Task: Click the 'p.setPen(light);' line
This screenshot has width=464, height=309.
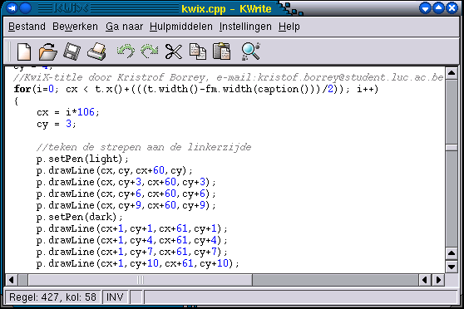Action: pos(82,159)
